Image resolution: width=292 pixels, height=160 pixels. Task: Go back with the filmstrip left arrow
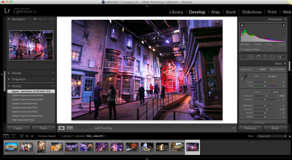tap(27, 136)
